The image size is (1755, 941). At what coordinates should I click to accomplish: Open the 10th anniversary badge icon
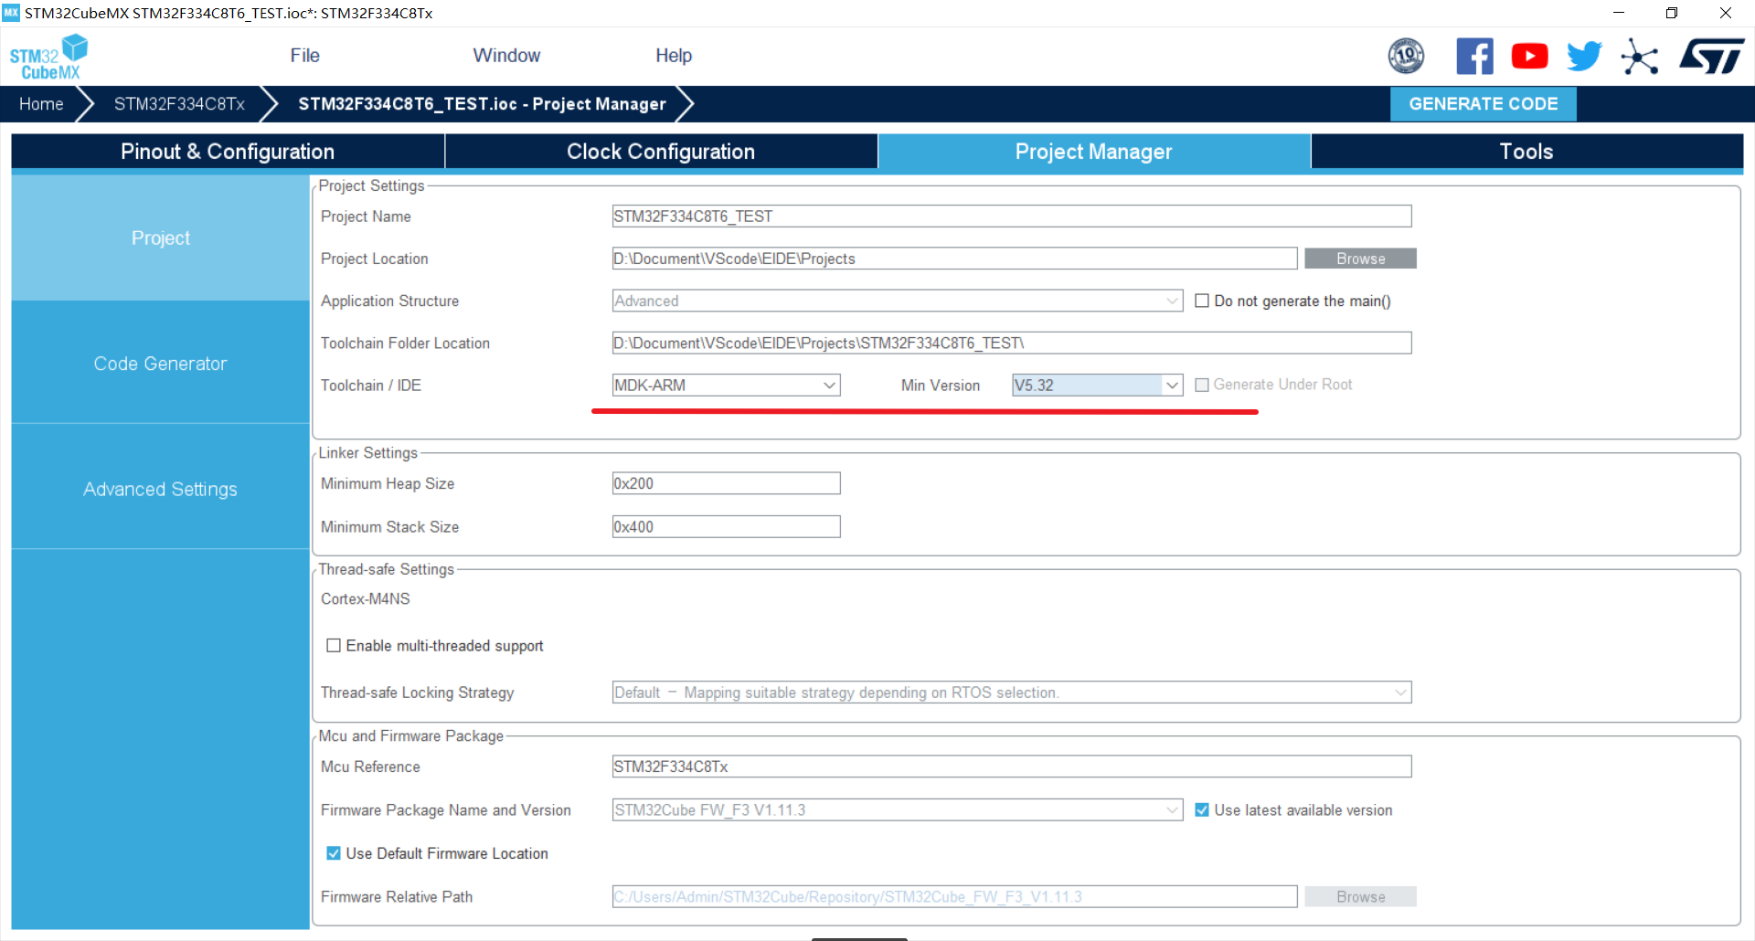click(1406, 56)
